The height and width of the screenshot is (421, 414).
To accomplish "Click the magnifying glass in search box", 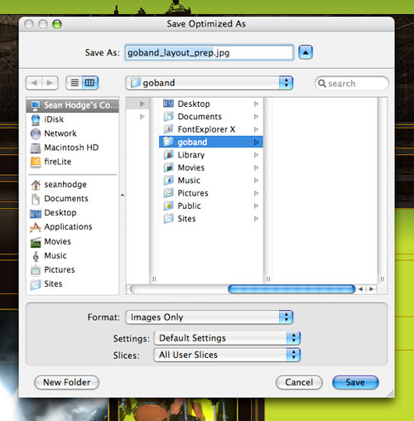I will point(322,83).
